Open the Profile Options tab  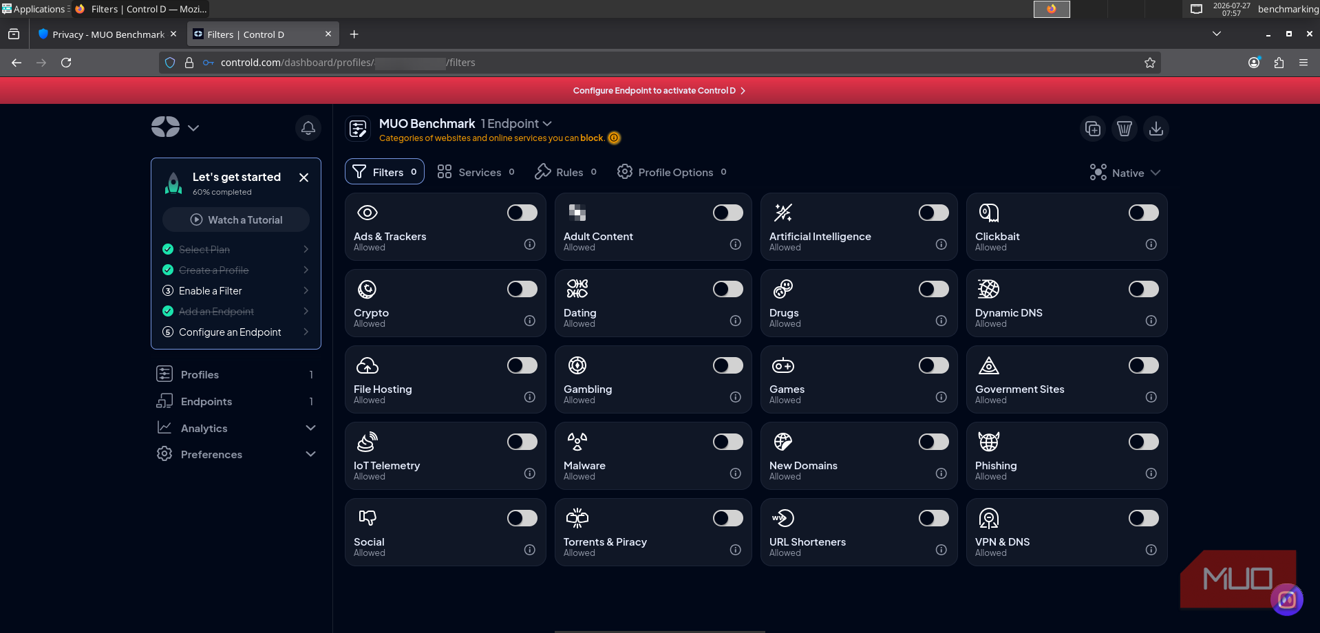[672, 172]
